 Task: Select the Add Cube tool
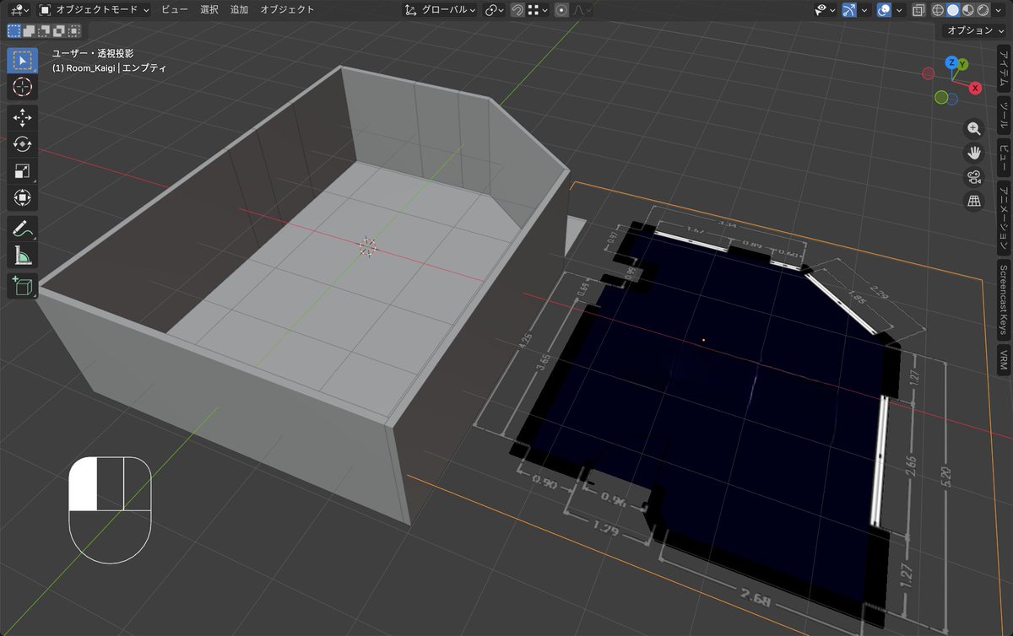tap(21, 287)
